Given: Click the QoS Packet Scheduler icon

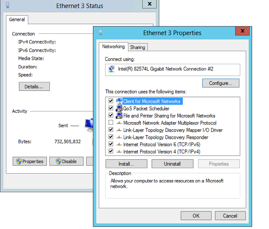Looking at the screenshot, I should pyautogui.click(x=119, y=108).
